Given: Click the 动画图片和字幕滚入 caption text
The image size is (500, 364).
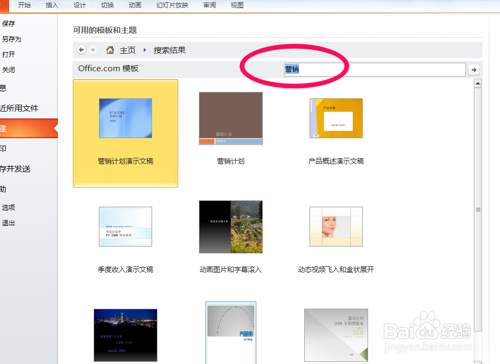Looking at the screenshot, I should point(230,269).
